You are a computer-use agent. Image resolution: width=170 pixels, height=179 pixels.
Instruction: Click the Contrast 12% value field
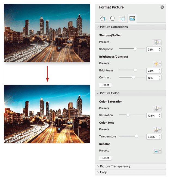click(152, 78)
